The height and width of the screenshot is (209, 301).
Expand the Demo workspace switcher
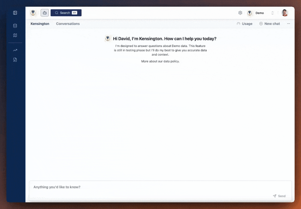coord(259,13)
